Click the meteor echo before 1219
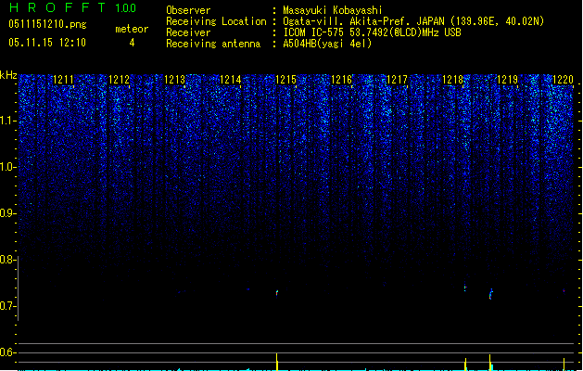The width and height of the screenshot is (583, 371). coord(491,294)
